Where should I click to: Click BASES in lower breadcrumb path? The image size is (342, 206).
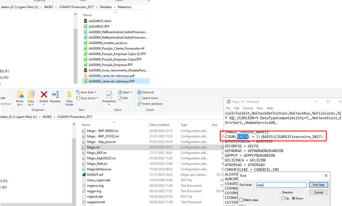tap(47, 117)
